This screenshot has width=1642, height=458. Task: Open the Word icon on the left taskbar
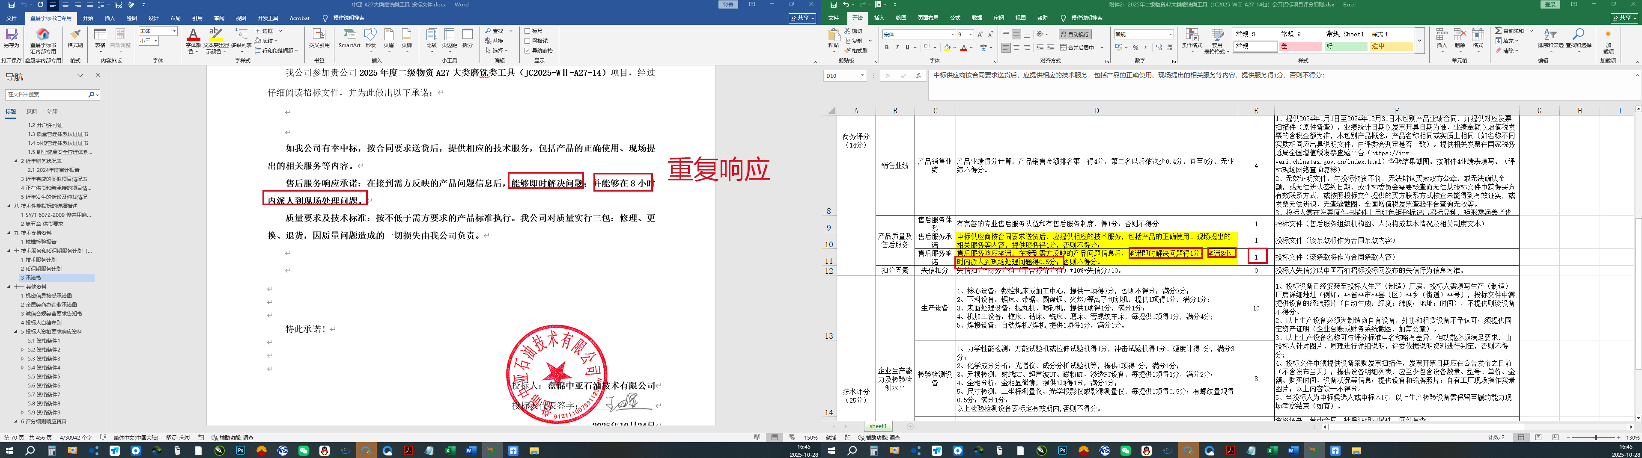[x=471, y=450]
